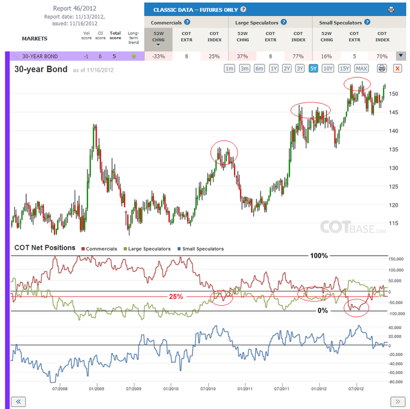Print the 30-year Bond chart
410x409 pixels.
(382, 68)
